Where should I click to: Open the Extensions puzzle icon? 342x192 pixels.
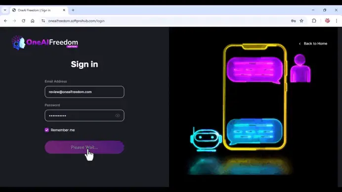click(x=314, y=21)
